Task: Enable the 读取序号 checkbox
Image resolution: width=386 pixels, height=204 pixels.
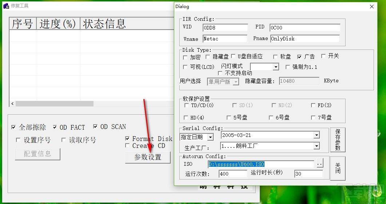Action: tap(64, 140)
